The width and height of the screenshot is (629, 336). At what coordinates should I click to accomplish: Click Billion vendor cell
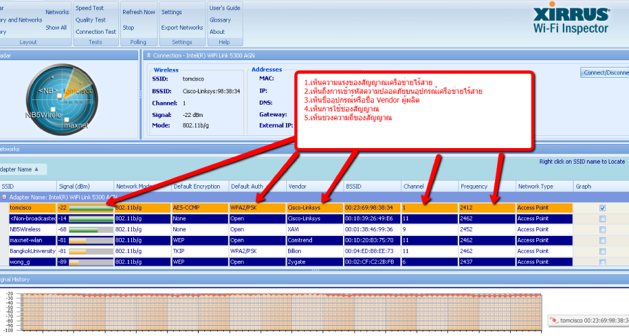coord(314,251)
